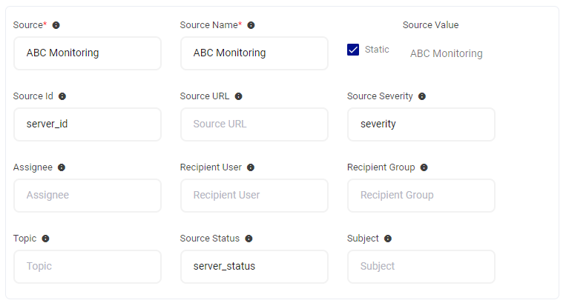Show the Source Id info tooltip icon
This screenshot has height=303, width=566.
click(x=62, y=96)
